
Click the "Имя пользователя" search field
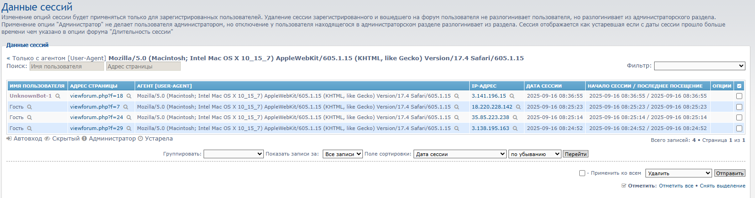[x=67, y=67]
